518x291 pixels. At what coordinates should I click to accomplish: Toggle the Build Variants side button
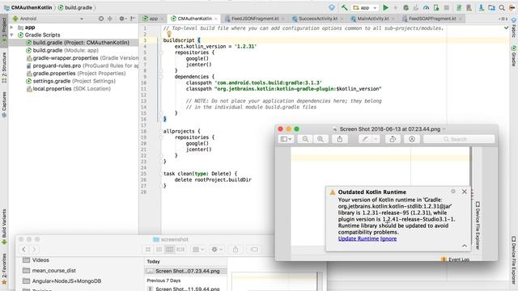4,226
